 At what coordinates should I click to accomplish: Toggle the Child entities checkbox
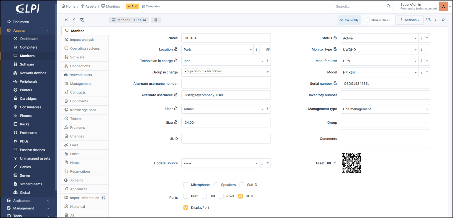(x=367, y=20)
